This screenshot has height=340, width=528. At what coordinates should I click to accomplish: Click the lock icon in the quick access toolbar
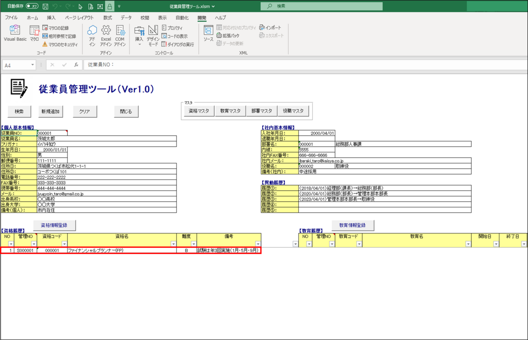click(x=109, y=7)
